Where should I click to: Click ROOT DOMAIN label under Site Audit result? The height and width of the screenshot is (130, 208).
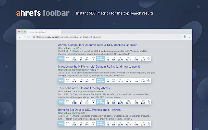[100, 102]
